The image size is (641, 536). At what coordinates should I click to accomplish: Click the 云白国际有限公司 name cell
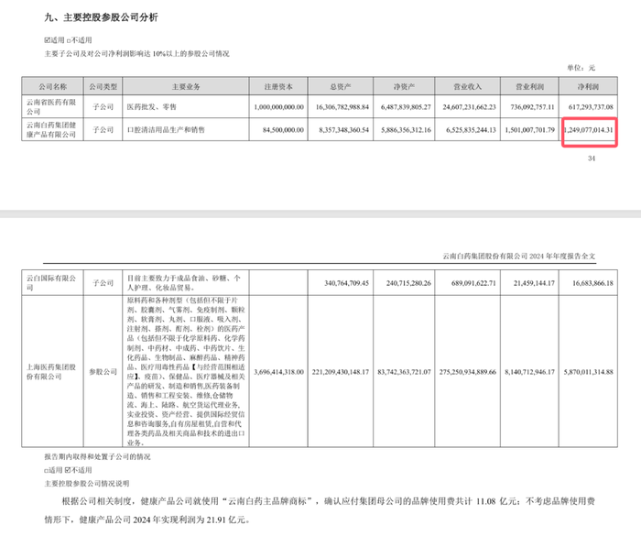click(53, 283)
